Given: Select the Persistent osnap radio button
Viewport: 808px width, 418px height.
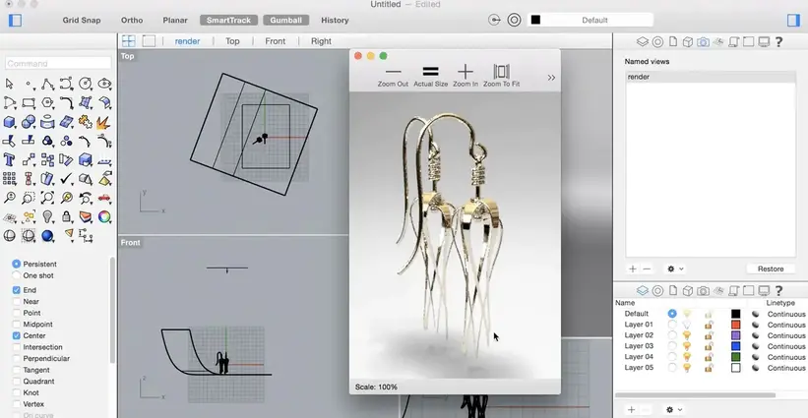Looking at the screenshot, I should [17, 265].
